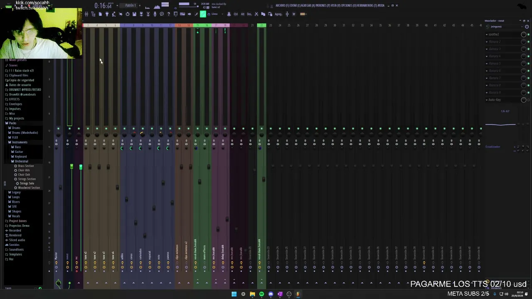
Task: Toggle the vveat mixer track mute LED
Action: (x=69, y=129)
